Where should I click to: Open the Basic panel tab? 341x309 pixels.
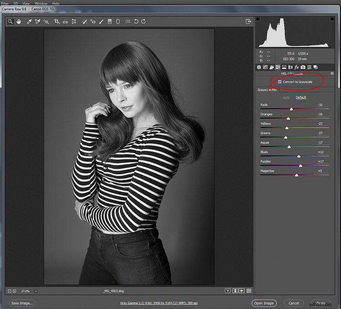click(259, 67)
